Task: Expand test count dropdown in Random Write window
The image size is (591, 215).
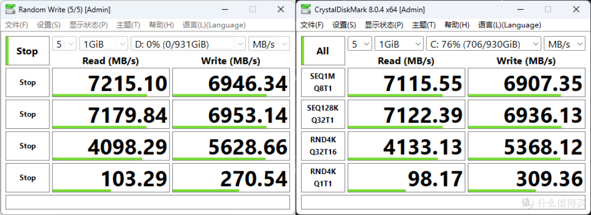Action: coord(65,44)
